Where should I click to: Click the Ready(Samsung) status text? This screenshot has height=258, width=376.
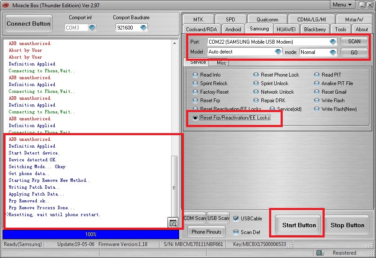(23, 244)
